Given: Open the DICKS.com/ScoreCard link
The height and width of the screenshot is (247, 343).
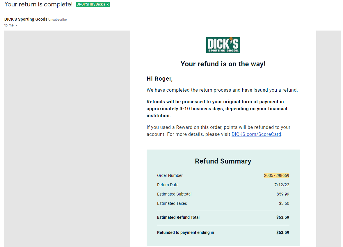Looking at the screenshot, I should coord(256,134).
